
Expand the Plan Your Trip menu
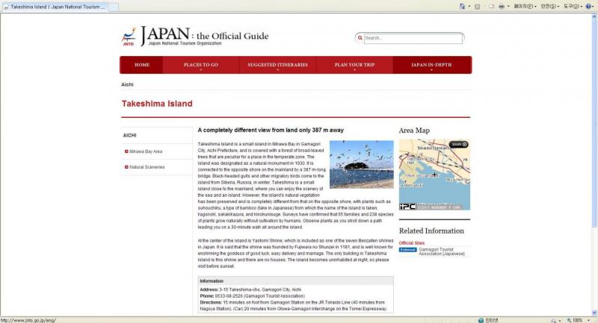point(354,66)
